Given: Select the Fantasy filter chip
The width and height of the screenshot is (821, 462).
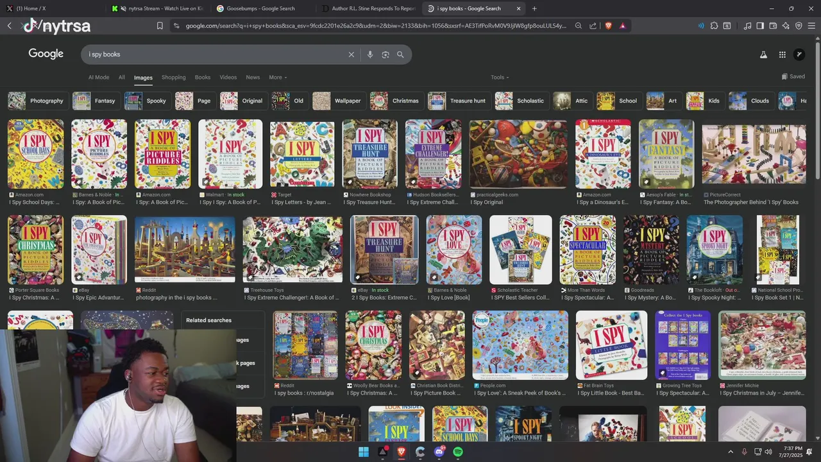Looking at the screenshot, I should click(x=95, y=101).
